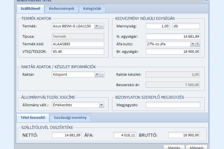Focus the N. egységár field
Viewport: 224px width, 149px height.
click(x=173, y=36)
